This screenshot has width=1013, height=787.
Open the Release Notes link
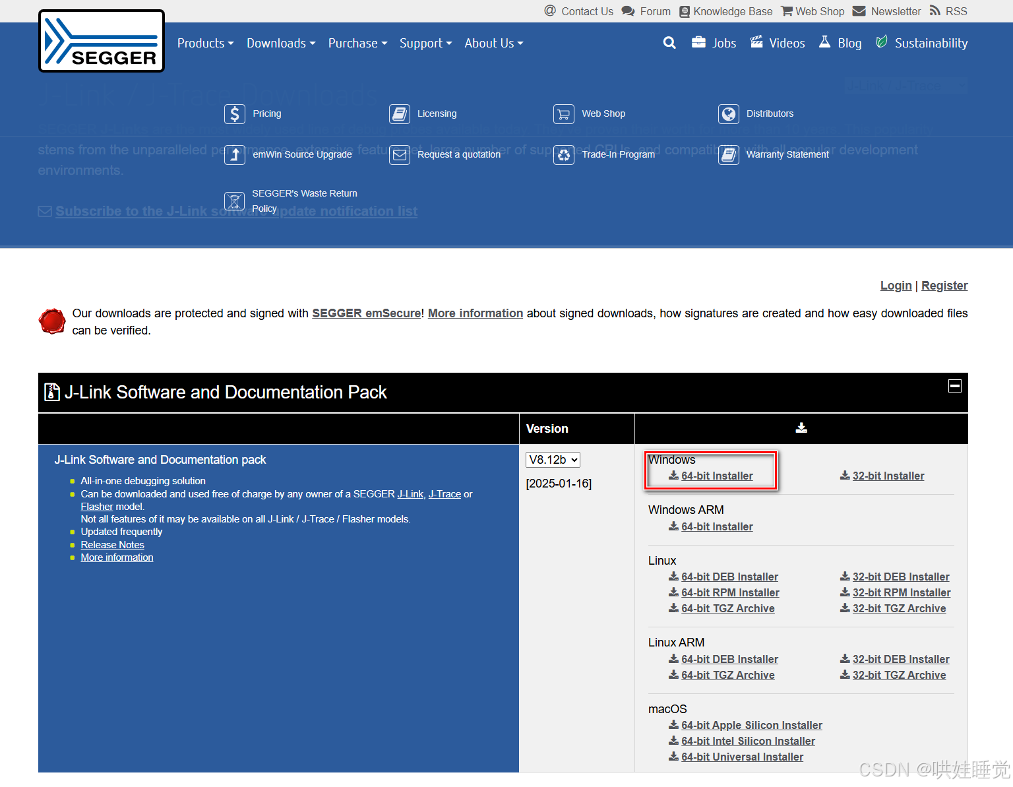[112, 545]
